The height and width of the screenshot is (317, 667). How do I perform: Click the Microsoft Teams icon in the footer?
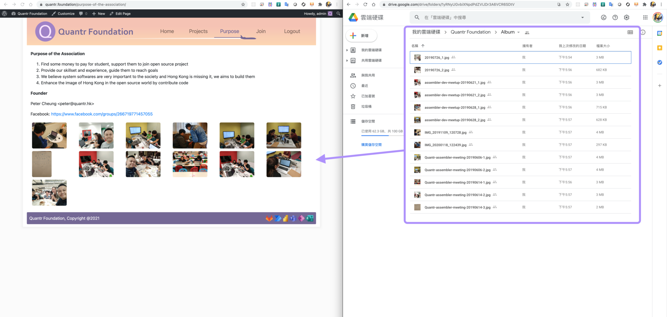point(293,219)
